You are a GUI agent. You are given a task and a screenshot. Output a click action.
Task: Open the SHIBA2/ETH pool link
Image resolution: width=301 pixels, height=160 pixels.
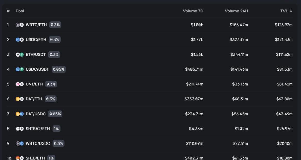[38, 129]
